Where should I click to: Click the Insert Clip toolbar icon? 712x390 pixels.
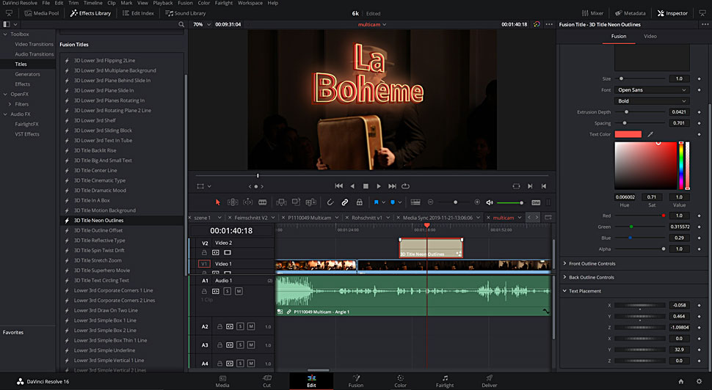pos(281,202)
